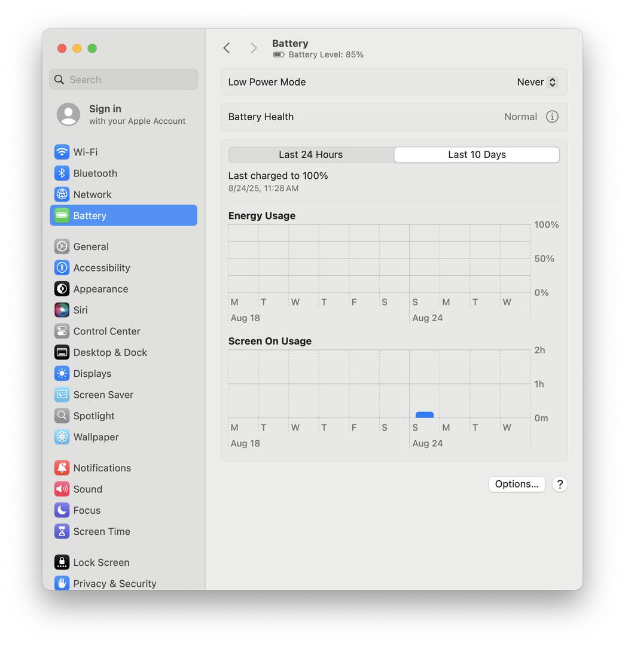Click the Siri icon
The image size is (625, 646).
click(62, 310)
